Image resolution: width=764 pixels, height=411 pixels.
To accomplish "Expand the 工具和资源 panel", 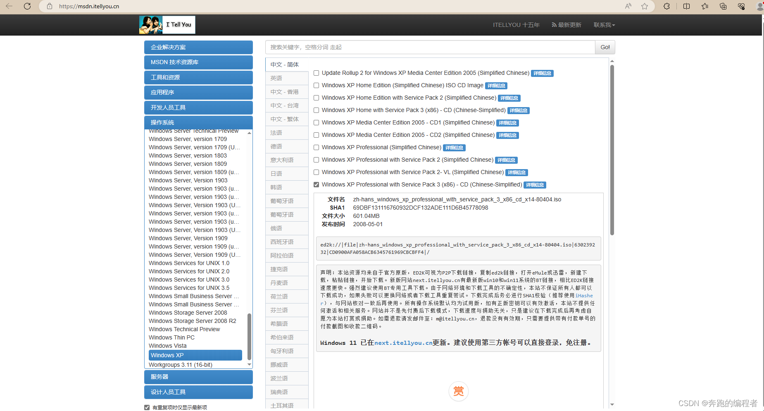I will pos(198,77).
